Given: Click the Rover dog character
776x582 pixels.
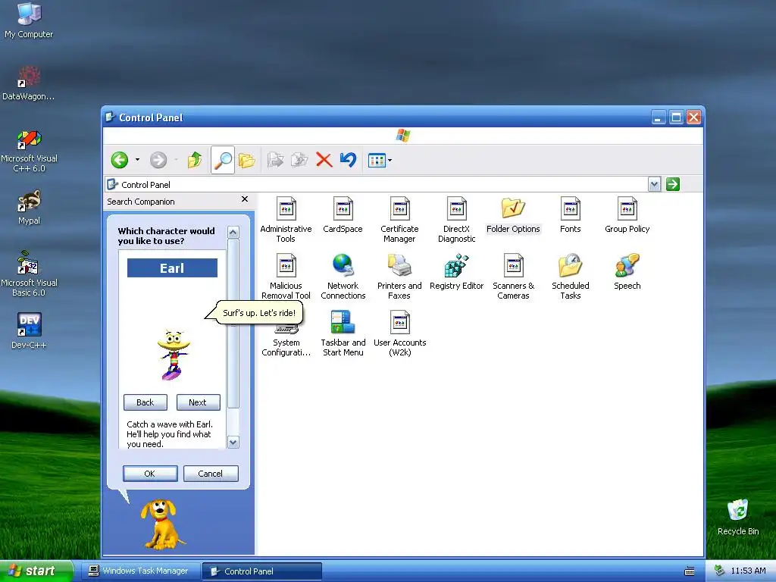Looking at the screenshot, I should 162,524.
